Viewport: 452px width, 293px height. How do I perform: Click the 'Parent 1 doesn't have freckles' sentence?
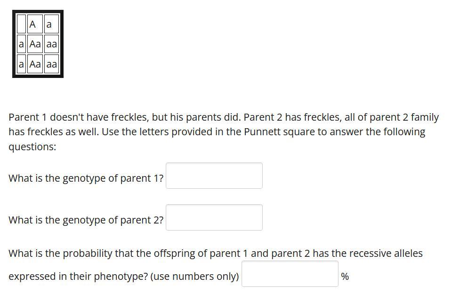125,117
